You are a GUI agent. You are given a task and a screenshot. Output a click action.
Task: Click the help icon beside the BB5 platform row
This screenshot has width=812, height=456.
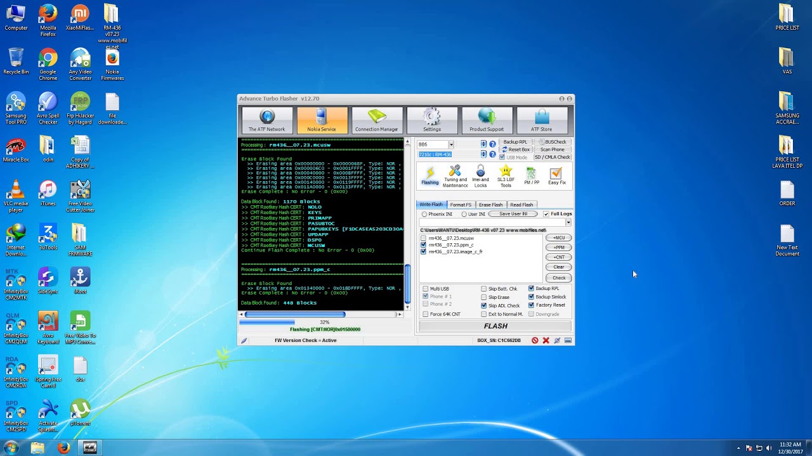click(x=492, y=144)
